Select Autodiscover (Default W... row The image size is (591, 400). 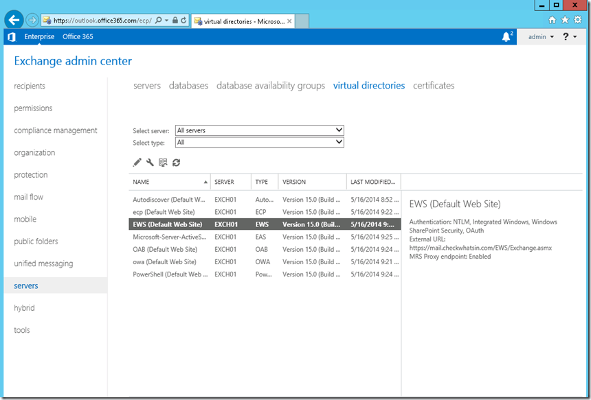click(x=265, y=200)
